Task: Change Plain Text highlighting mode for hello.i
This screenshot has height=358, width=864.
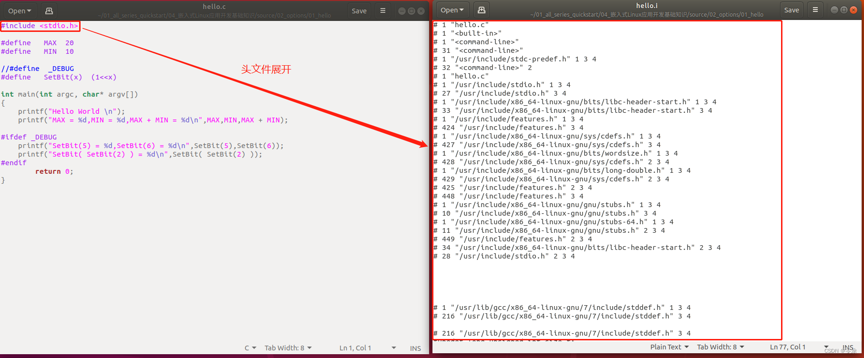Action: [669, 347]
